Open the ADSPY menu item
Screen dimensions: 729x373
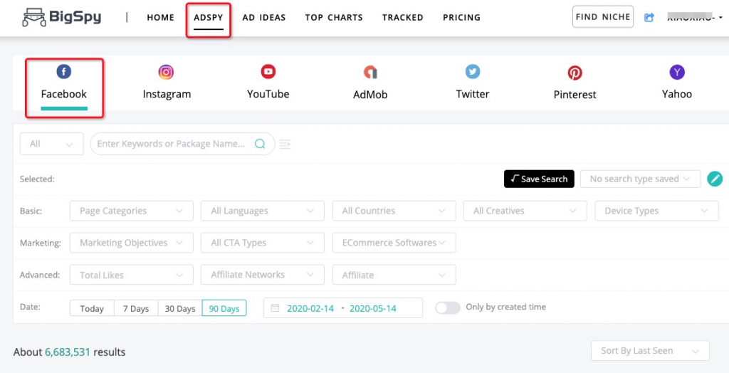209,18
